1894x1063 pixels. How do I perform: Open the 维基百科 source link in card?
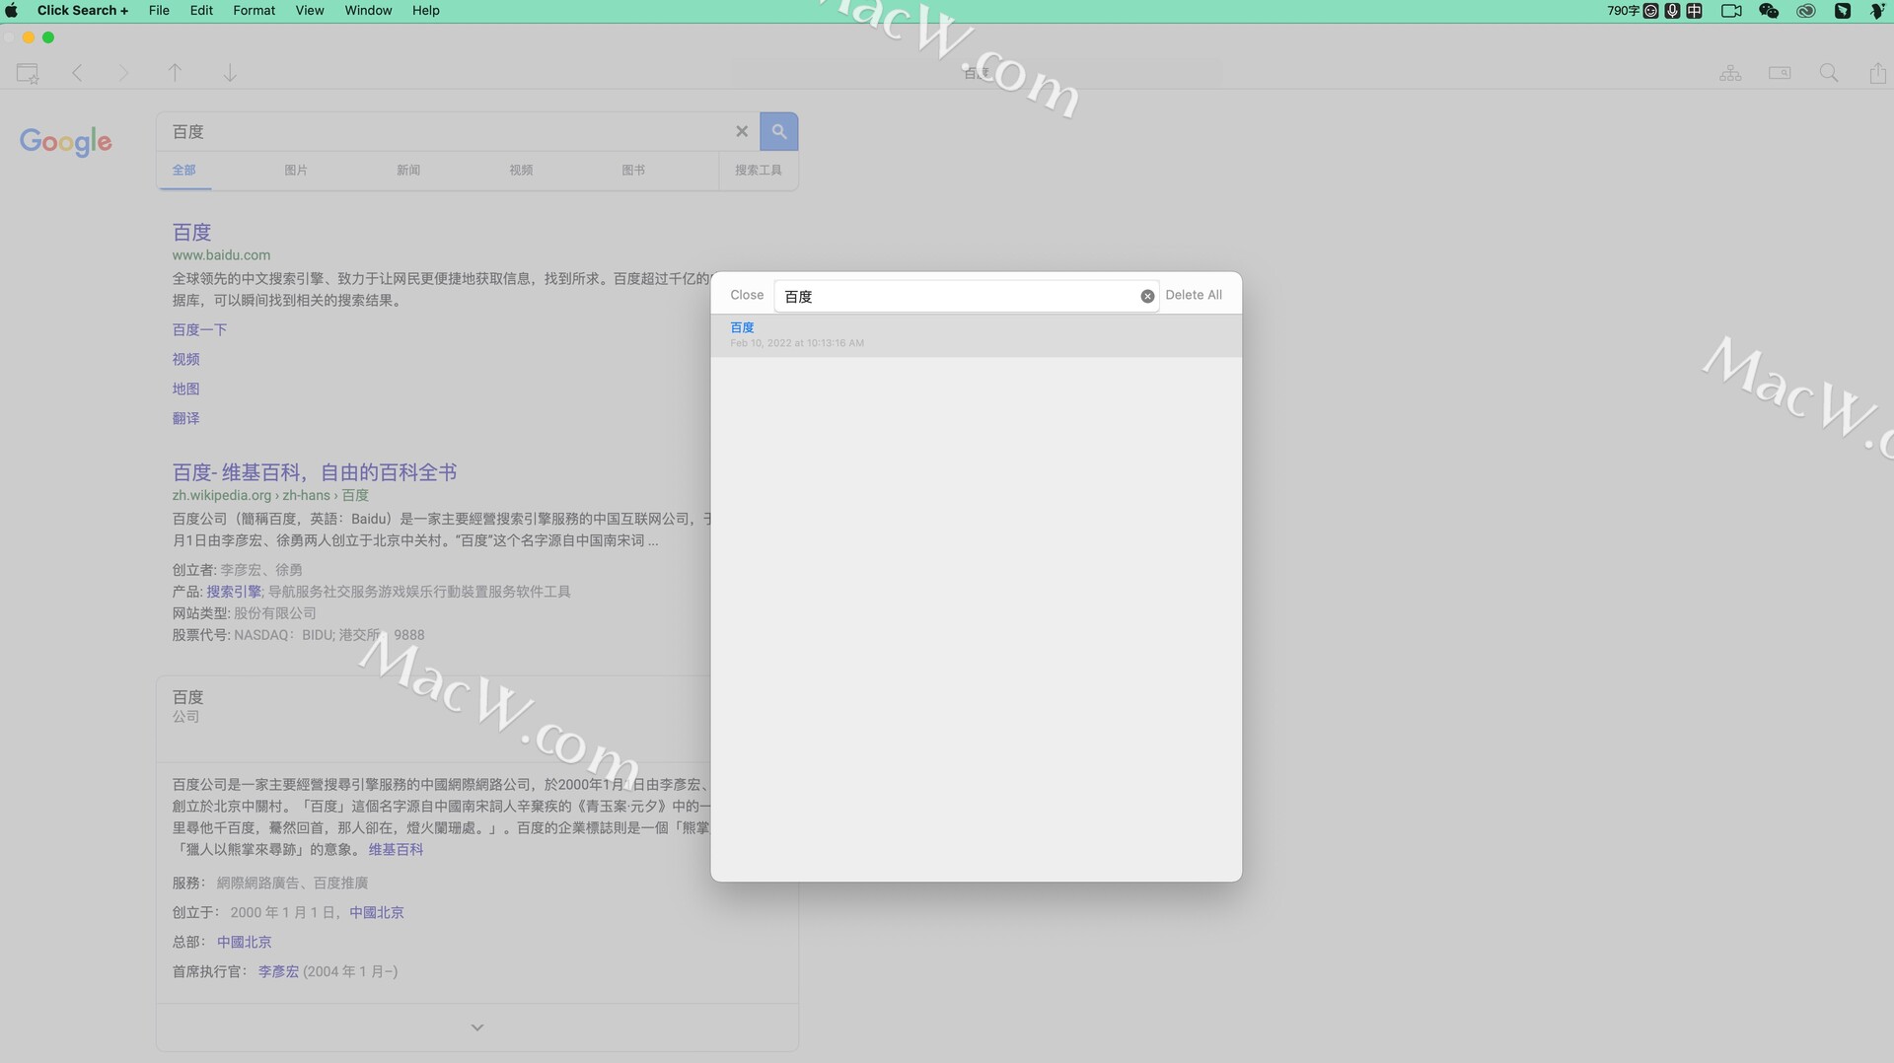(396, 849)
